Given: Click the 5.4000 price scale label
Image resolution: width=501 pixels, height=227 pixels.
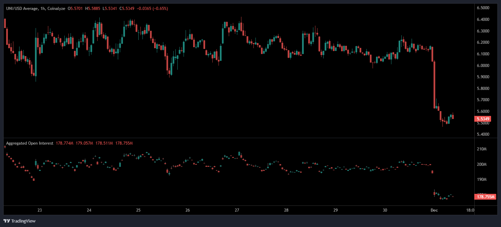Looking at the screenshot, I should [483, 134].
